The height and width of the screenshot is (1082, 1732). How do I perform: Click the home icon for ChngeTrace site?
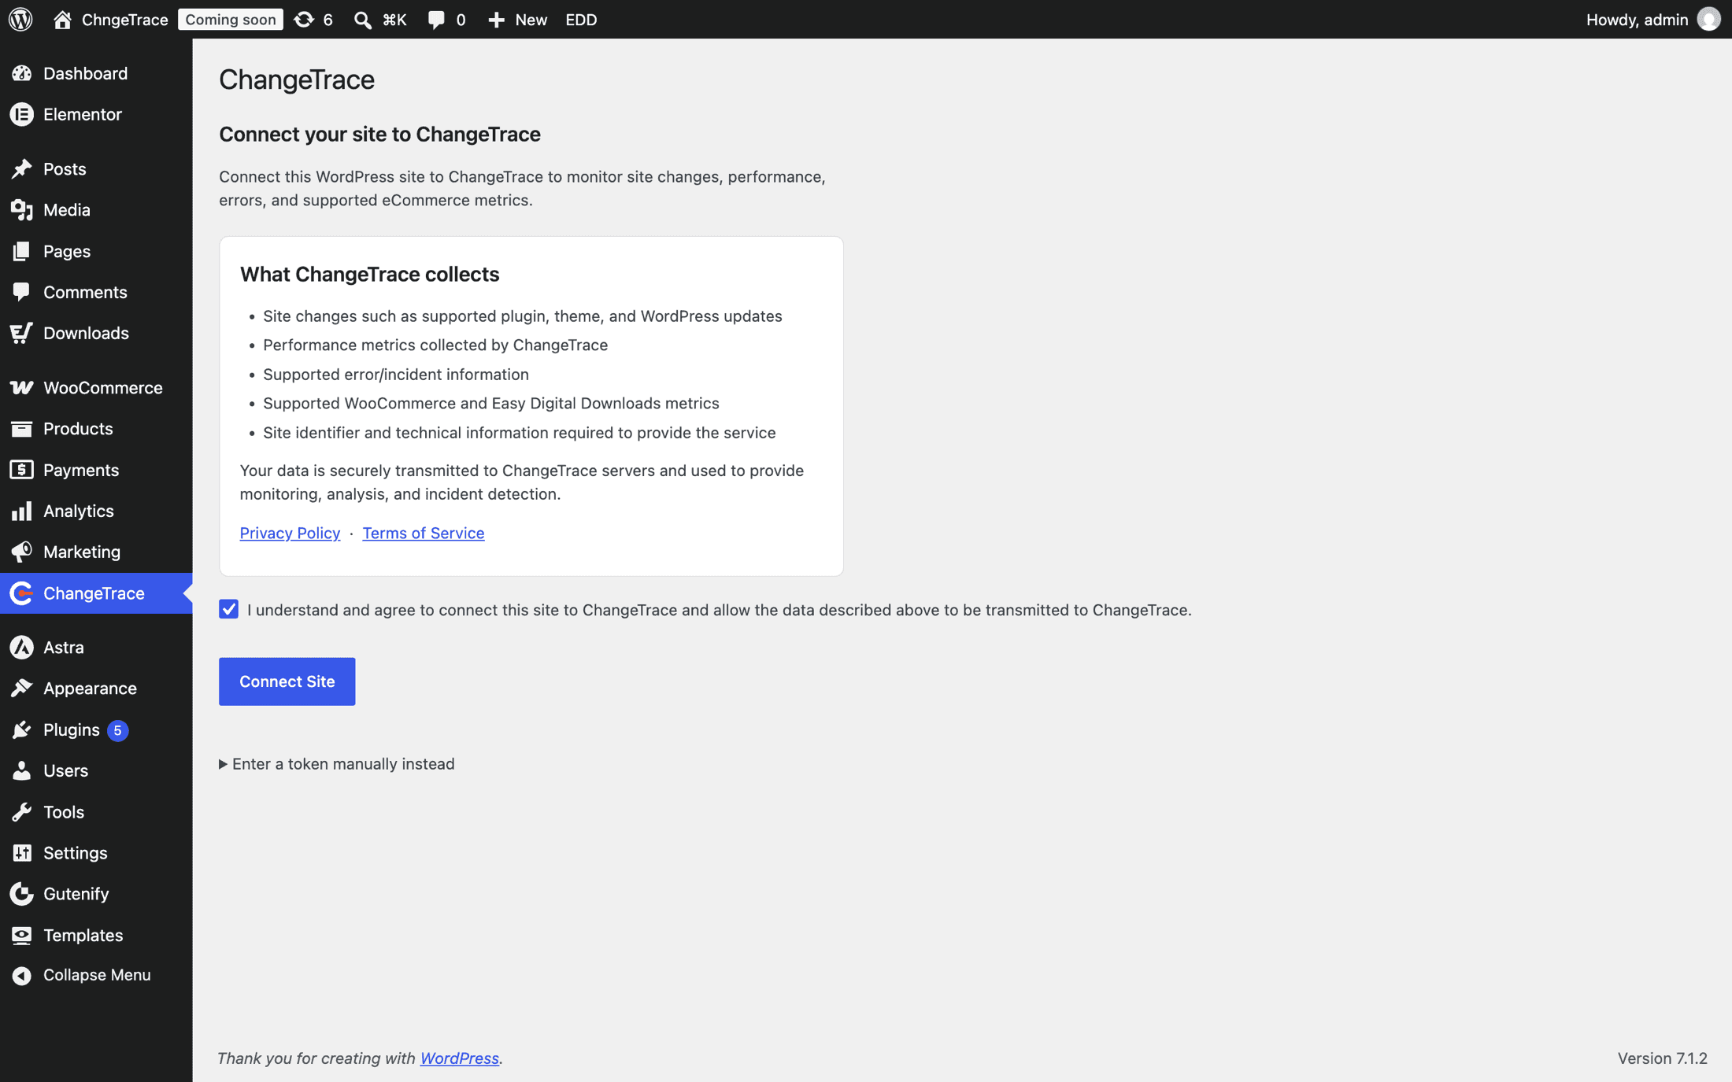point(62,20)
